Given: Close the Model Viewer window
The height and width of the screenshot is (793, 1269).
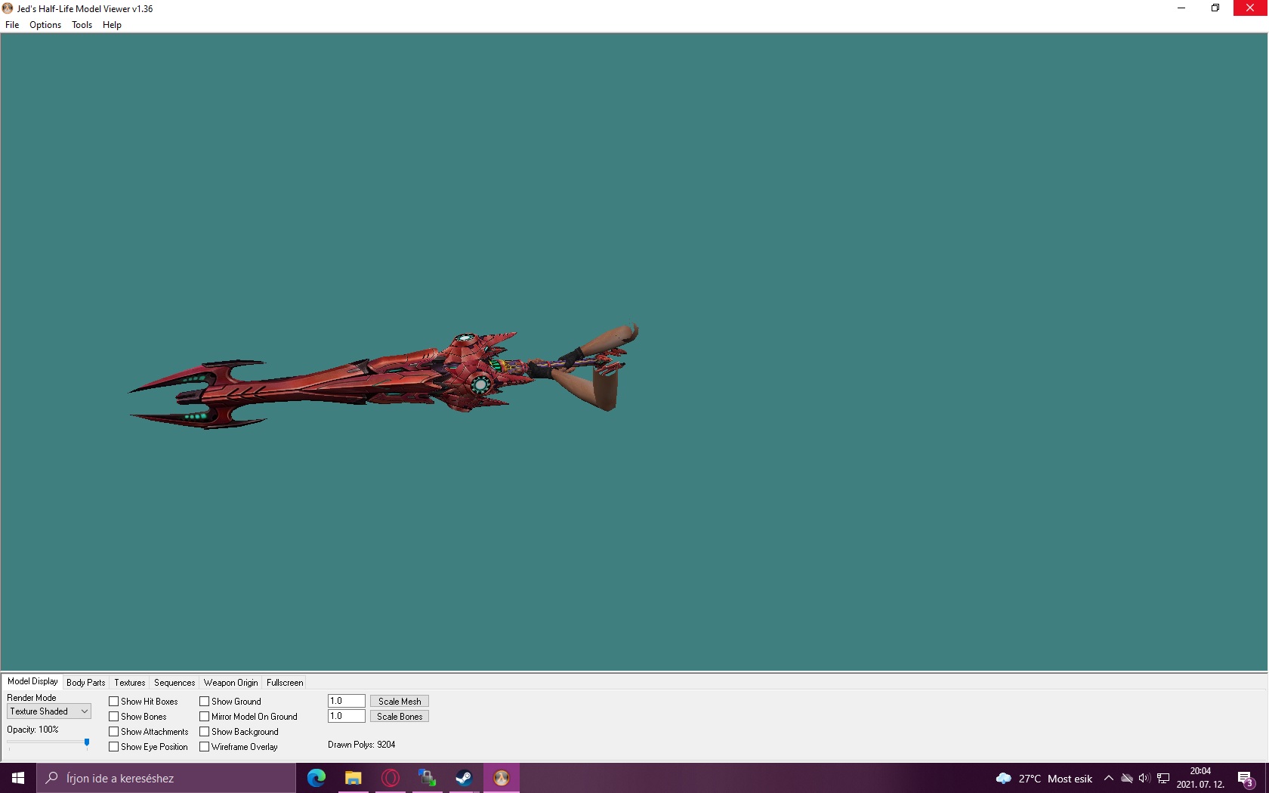Looking at the screenshot, I should (1250, 8).
